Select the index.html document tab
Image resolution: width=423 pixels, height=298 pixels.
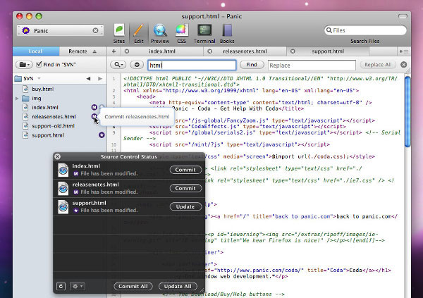[x=162, y=51]
